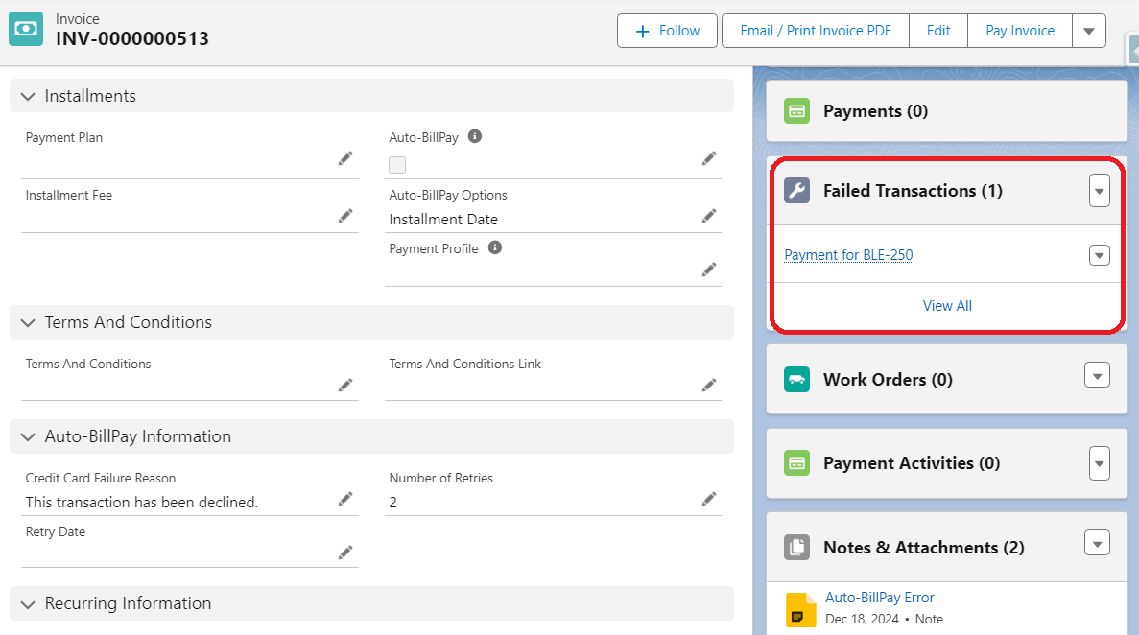Edit Terms And Conditions Link pencil

(709, 386)
